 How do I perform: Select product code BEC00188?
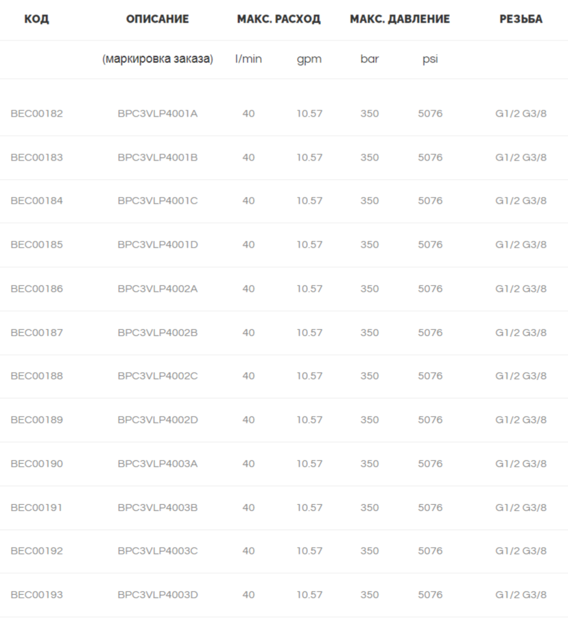[x=36, y=376]
